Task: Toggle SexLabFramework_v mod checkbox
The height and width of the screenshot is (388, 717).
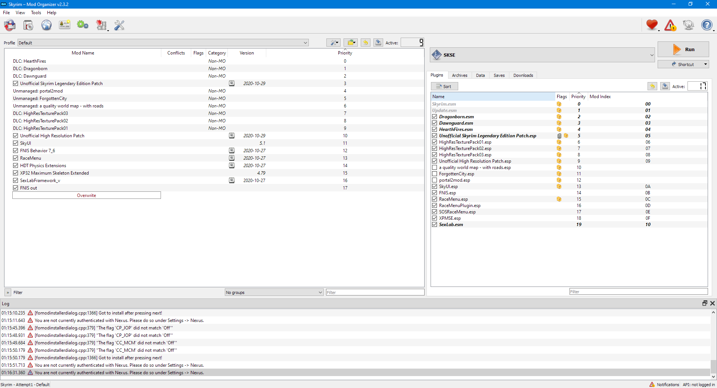Action: click(x=15, y=181)
